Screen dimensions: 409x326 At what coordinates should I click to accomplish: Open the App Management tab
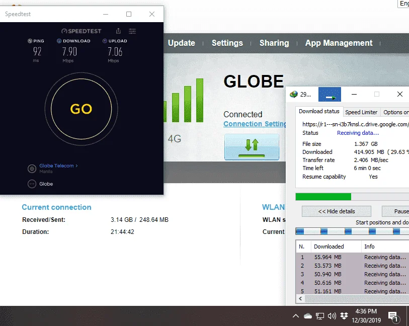click(x=339, y=43)
